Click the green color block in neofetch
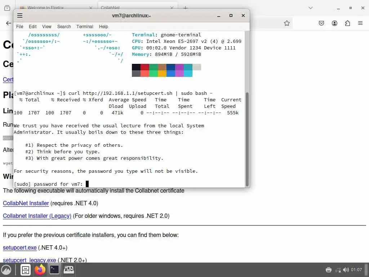This screenshot has width=369, height=277. tap(154, 67)
